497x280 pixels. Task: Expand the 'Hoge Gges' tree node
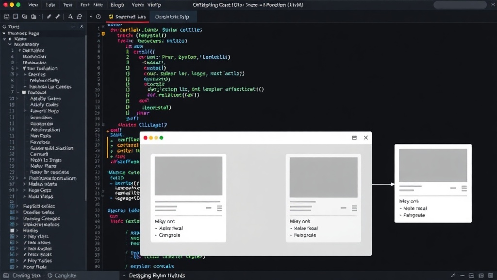click(25, 190)
